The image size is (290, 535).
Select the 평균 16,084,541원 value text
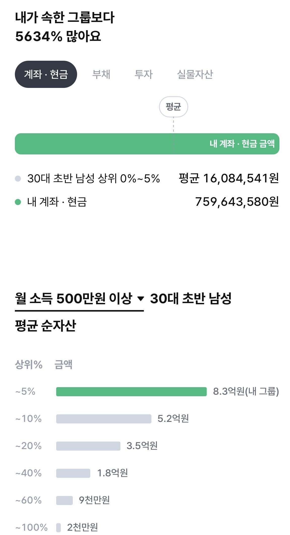[228, 178]
